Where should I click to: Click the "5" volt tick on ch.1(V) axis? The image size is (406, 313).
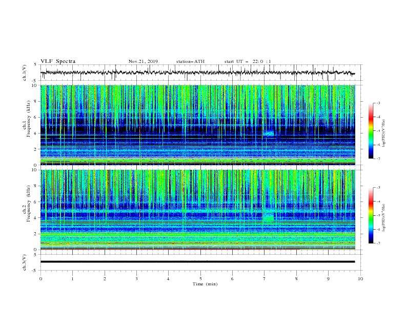point(36,64)
